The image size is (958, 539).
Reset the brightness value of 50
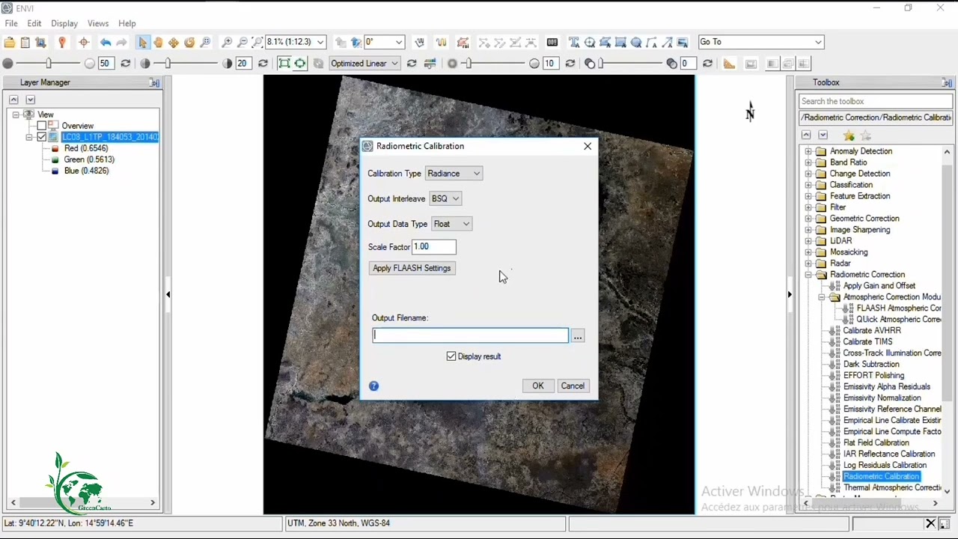coord(125,64)
